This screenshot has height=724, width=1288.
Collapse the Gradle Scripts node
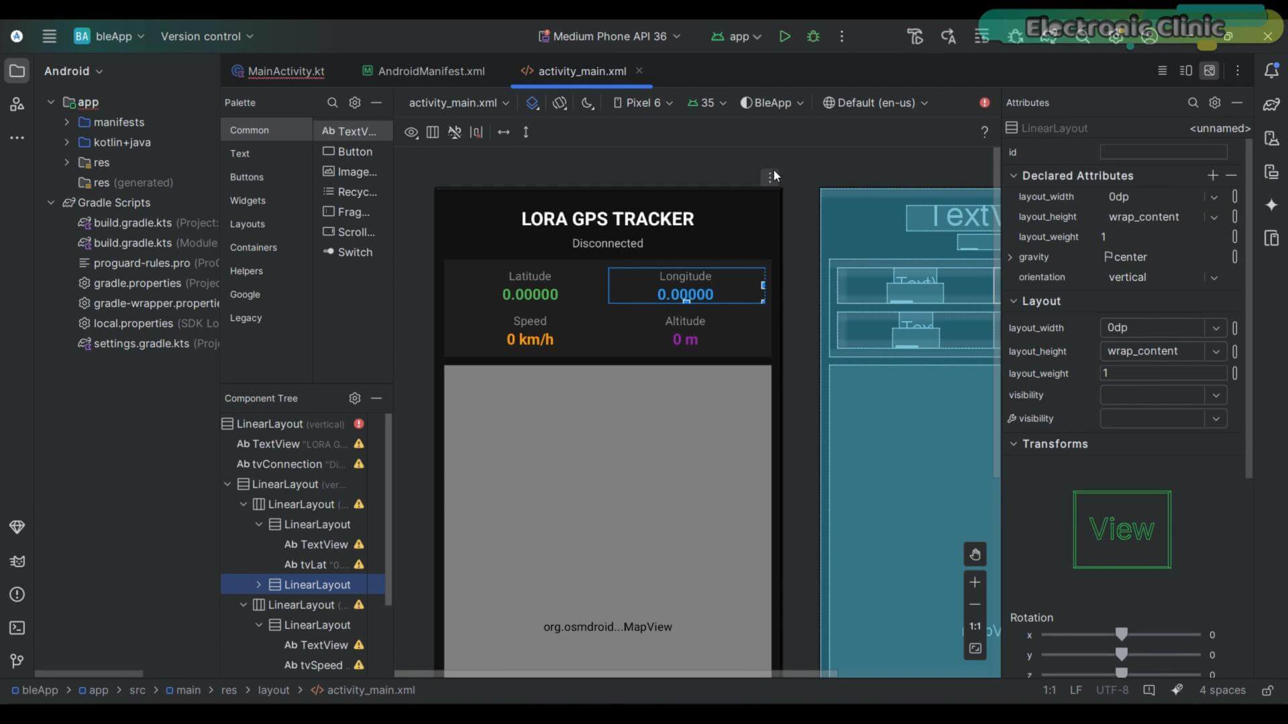(x=51, y=202)
